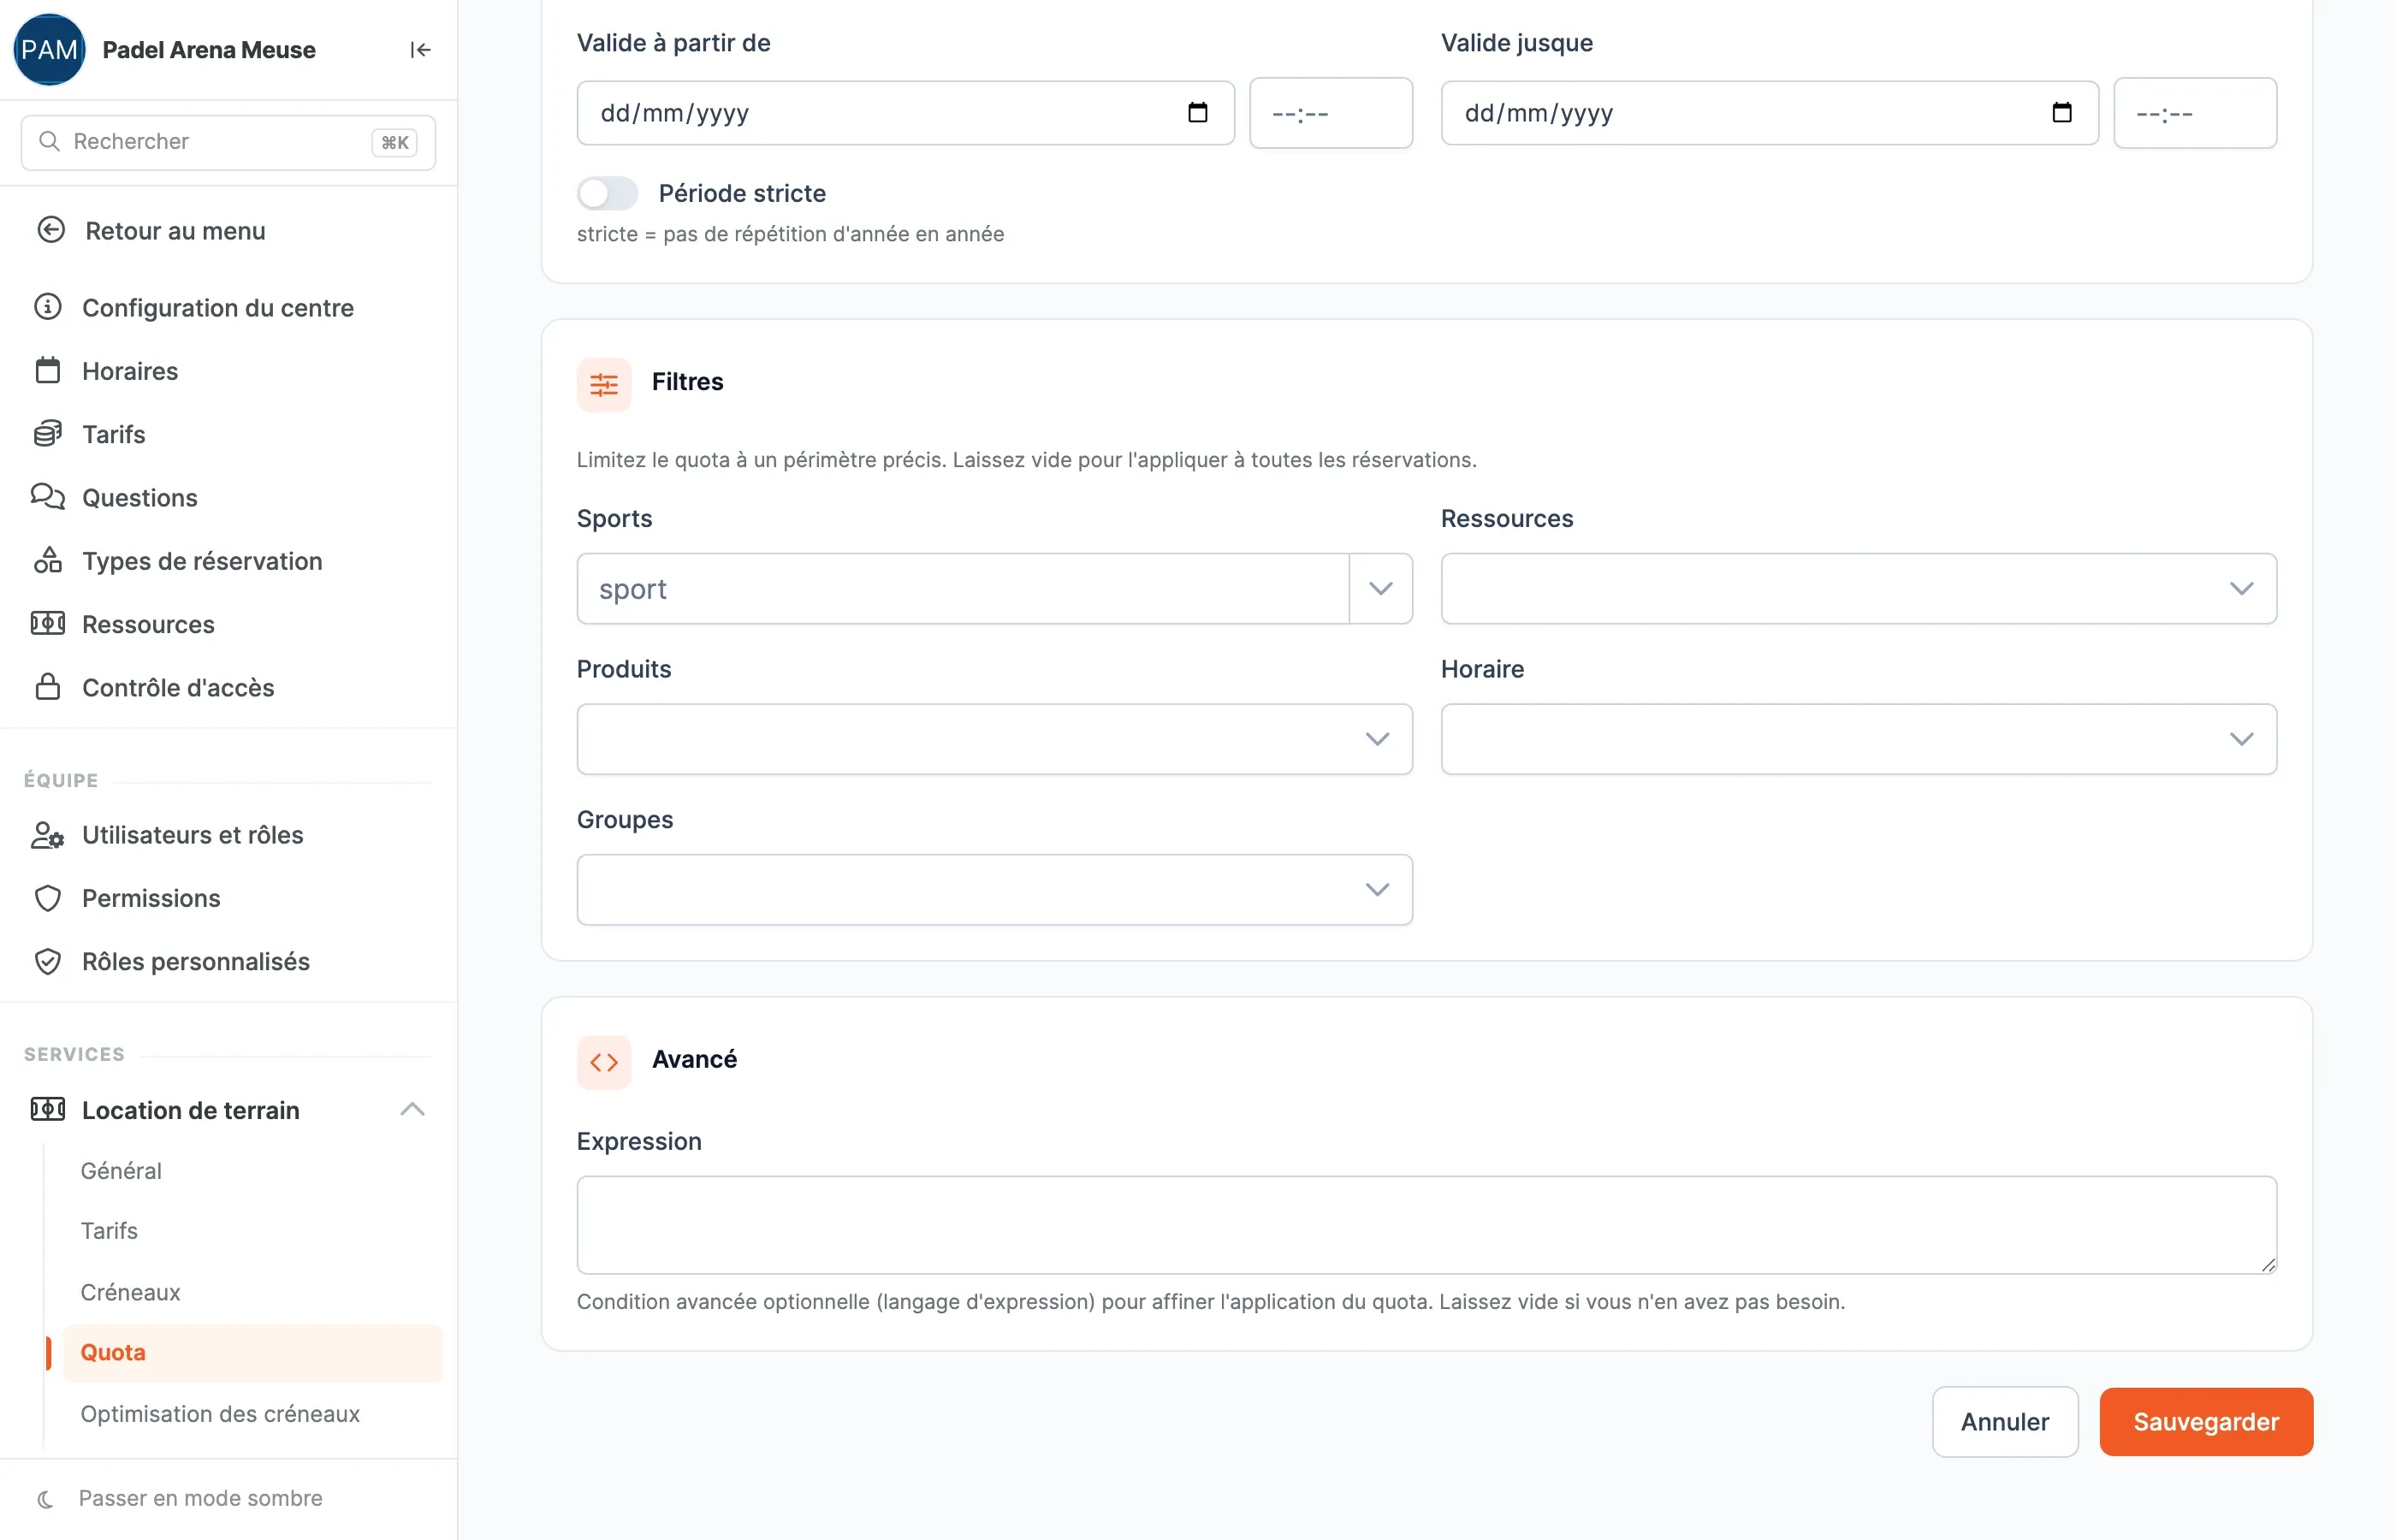Click the Filtres sliders icon
Viewport: 2396px width, 1540px height.
pos(604,384)
